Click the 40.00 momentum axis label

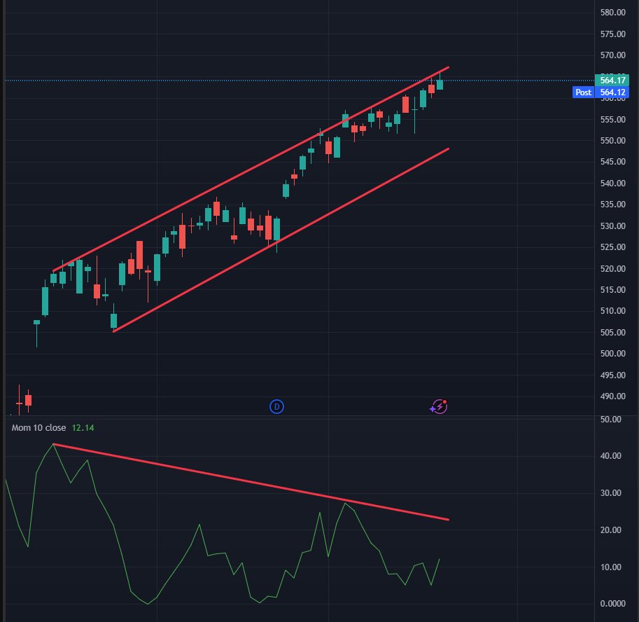click(x=610, y=456)
